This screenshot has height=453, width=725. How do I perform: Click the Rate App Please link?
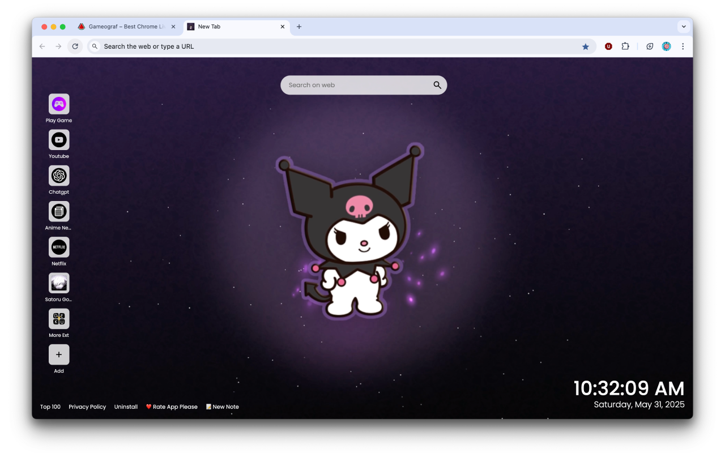[172, 407]
